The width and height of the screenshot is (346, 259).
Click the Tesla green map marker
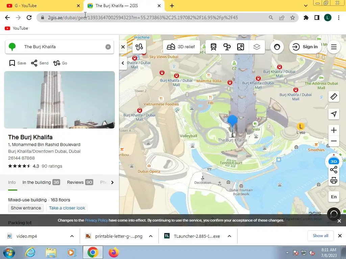pos(255,123)
